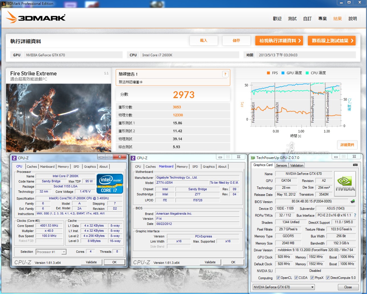Viewport: 367px width, 294px height.
Task: Open Graphics tab in Mainboard CPU-Z window
Action: click(209, 167)
